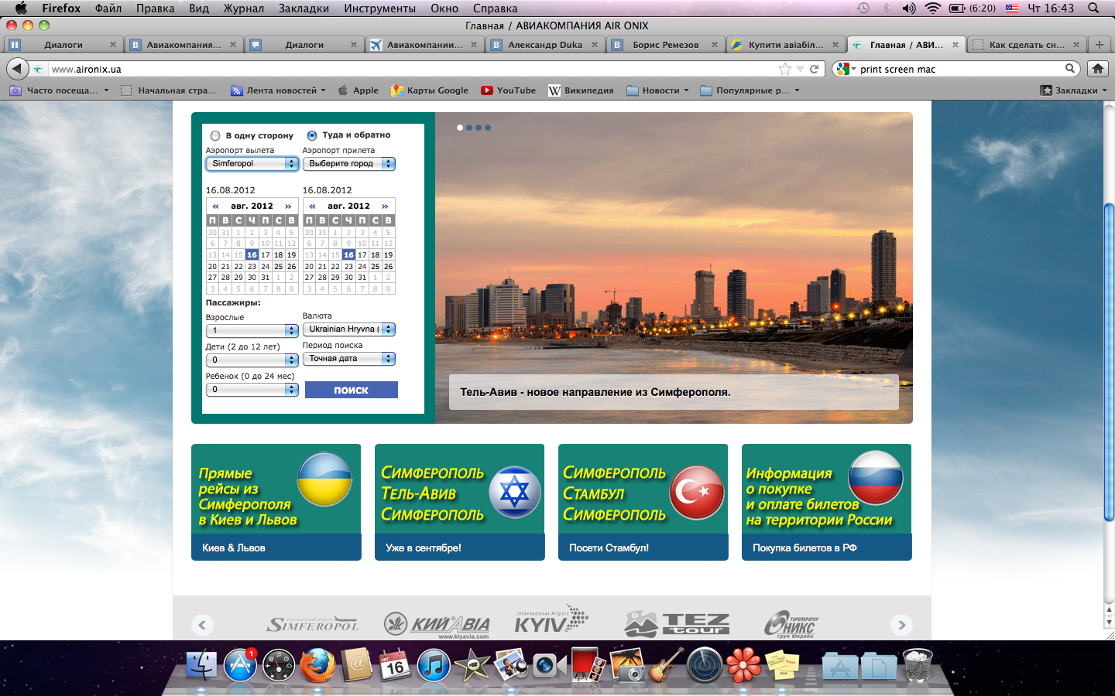Screen dimensions: 1115x696
Task: Click the Firefox home icon
Action: click(1097, 69)
